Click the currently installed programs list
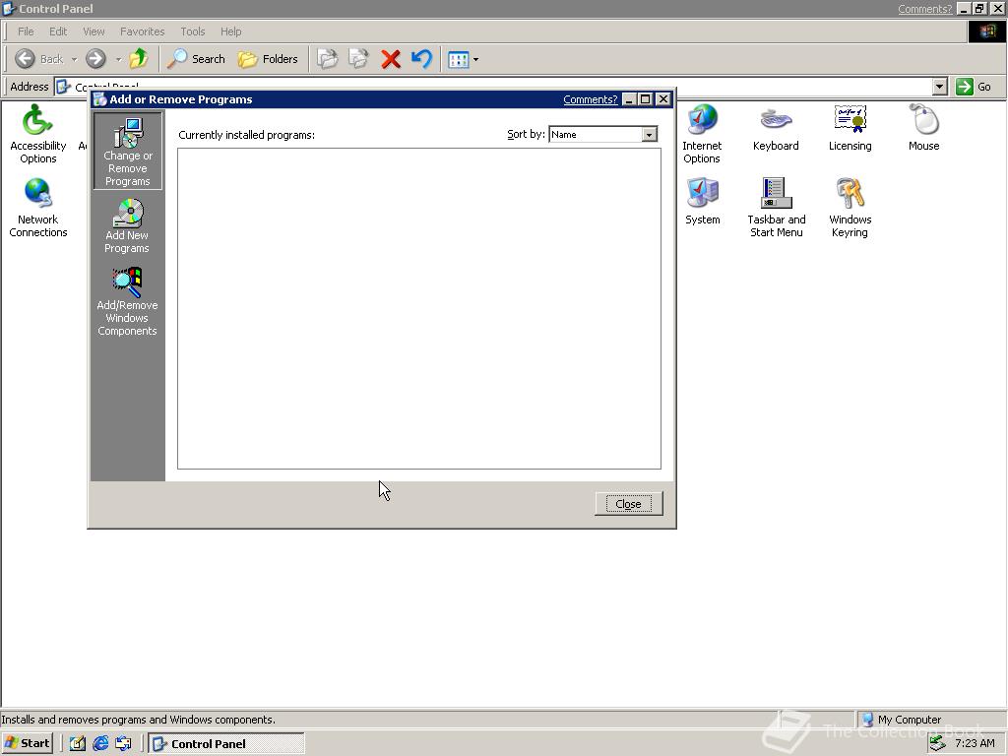This screenshot has height=756, width=1008. (419, 308)
